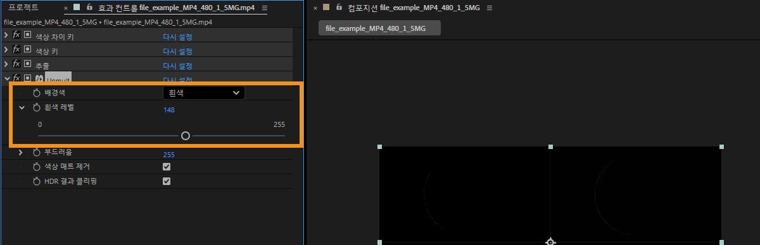The width and height of the screenshot is (760, 245).
Task: Reset the 추출 effect (다시 설정)
Action: click(x=177, y=66)
